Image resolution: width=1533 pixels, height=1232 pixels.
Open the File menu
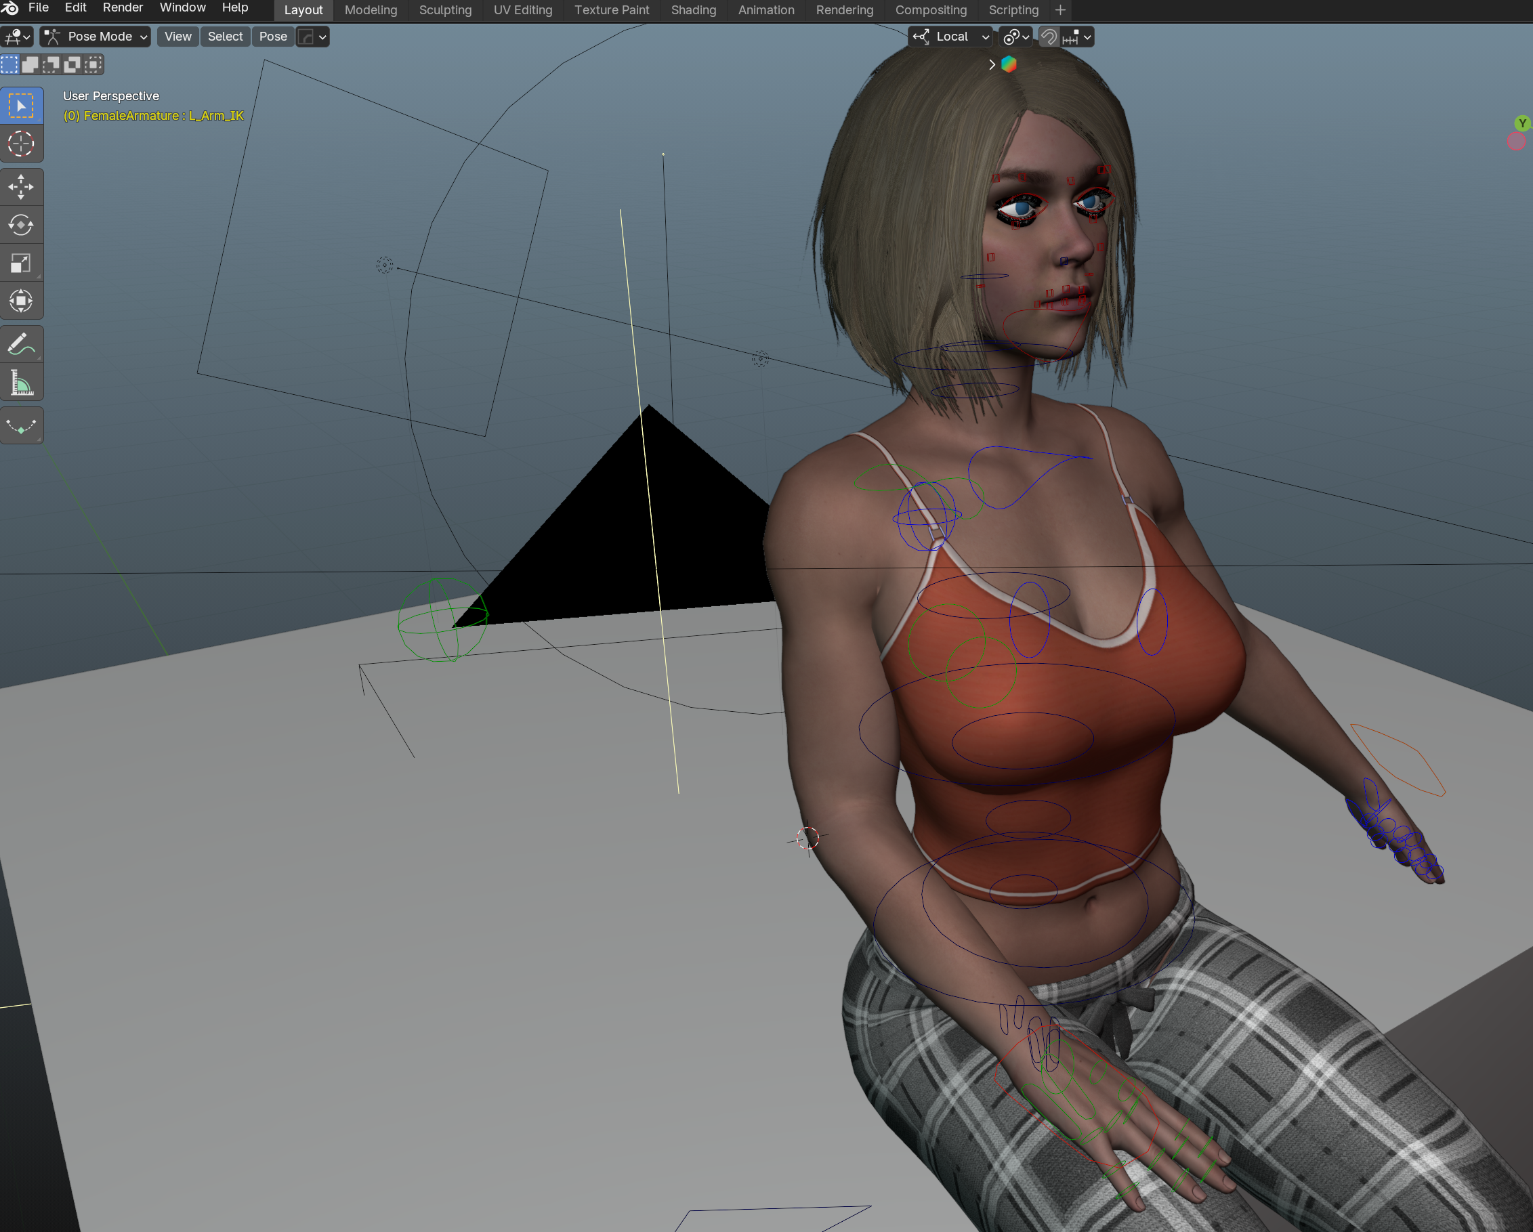click(39, 8)
